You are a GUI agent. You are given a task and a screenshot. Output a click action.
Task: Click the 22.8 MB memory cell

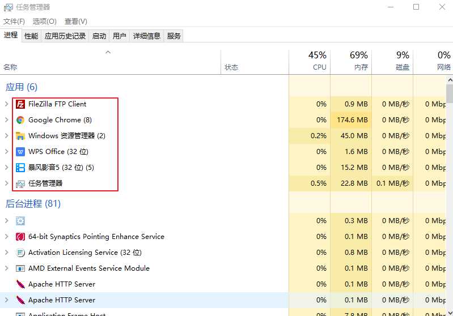point(351,183)
